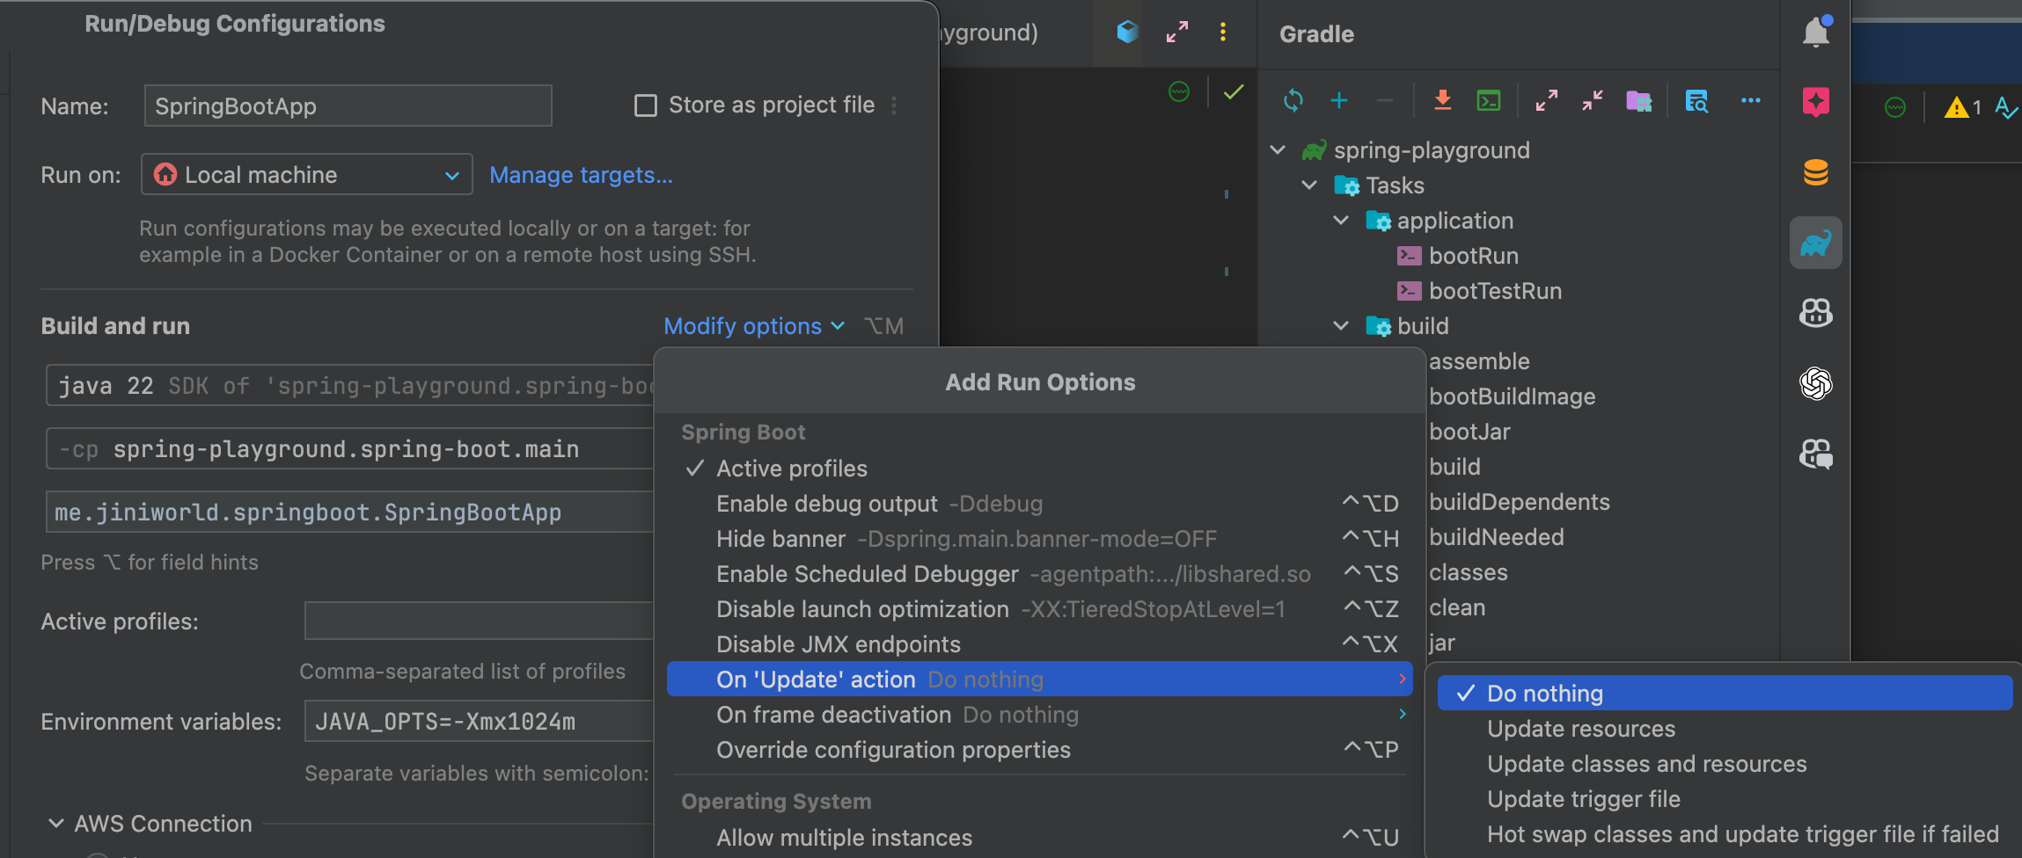Click the Environment variables JAVA_OPTS field
Viewport: 2022px width, 858px height.
coord(480,721)
